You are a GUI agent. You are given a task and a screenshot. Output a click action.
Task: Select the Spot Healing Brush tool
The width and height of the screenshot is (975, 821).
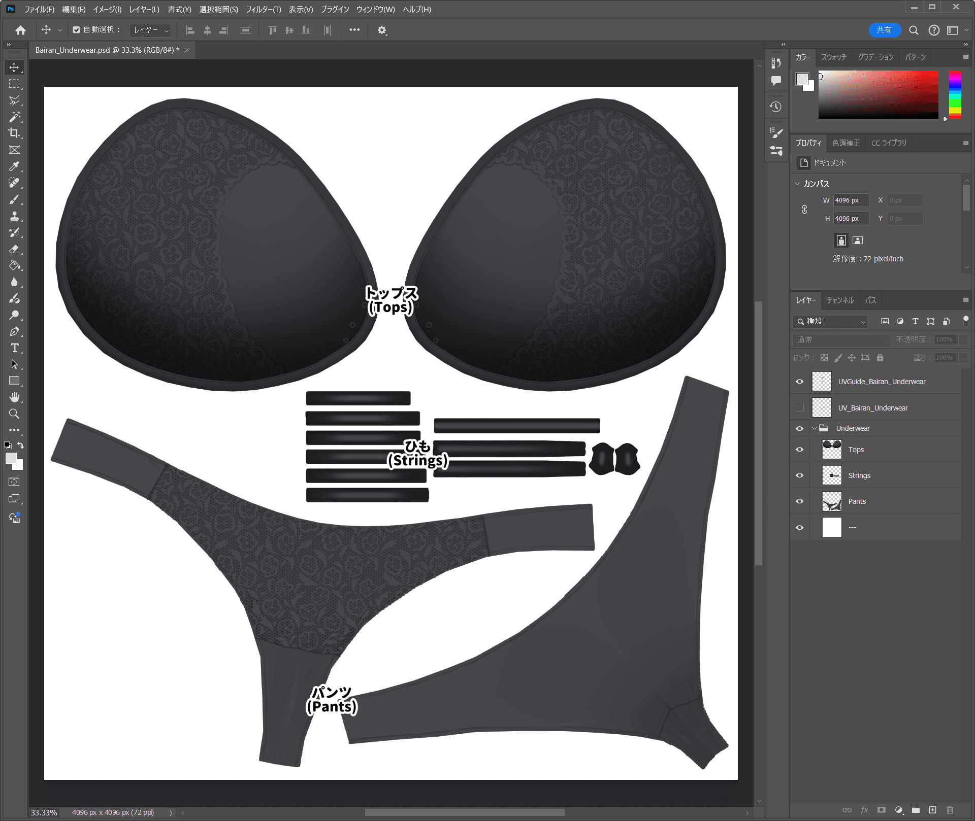click(x=14, y=183)
